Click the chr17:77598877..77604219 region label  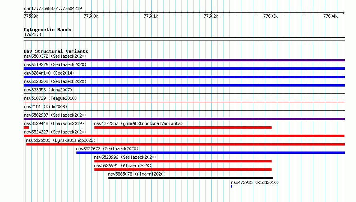coord(53,8)
